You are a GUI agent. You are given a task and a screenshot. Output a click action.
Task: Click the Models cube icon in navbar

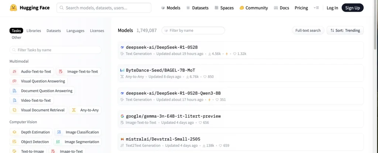(x=163, y=8)
